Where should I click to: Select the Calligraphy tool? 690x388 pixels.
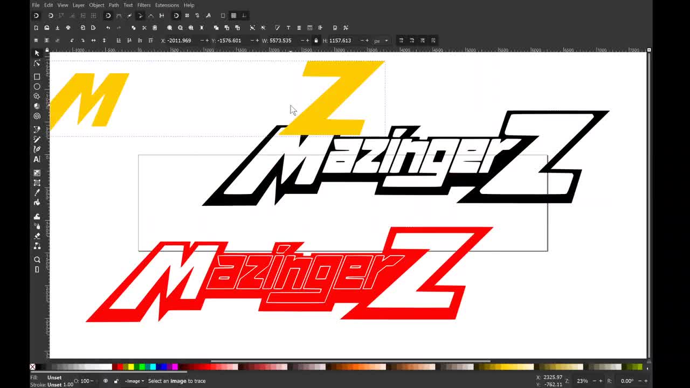[37, 149]
